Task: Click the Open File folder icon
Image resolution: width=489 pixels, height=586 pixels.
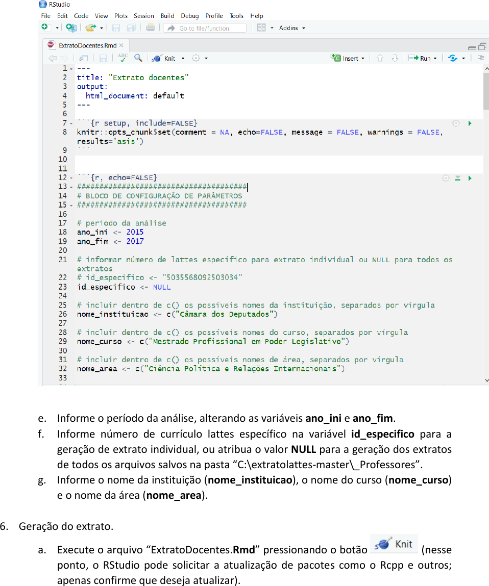Action: tap(90, 28)
